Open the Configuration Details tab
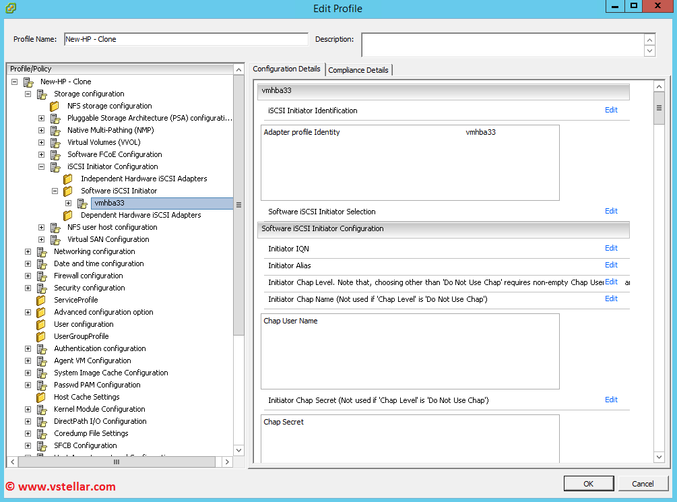 pyautogui.click(x=286, y=69)
